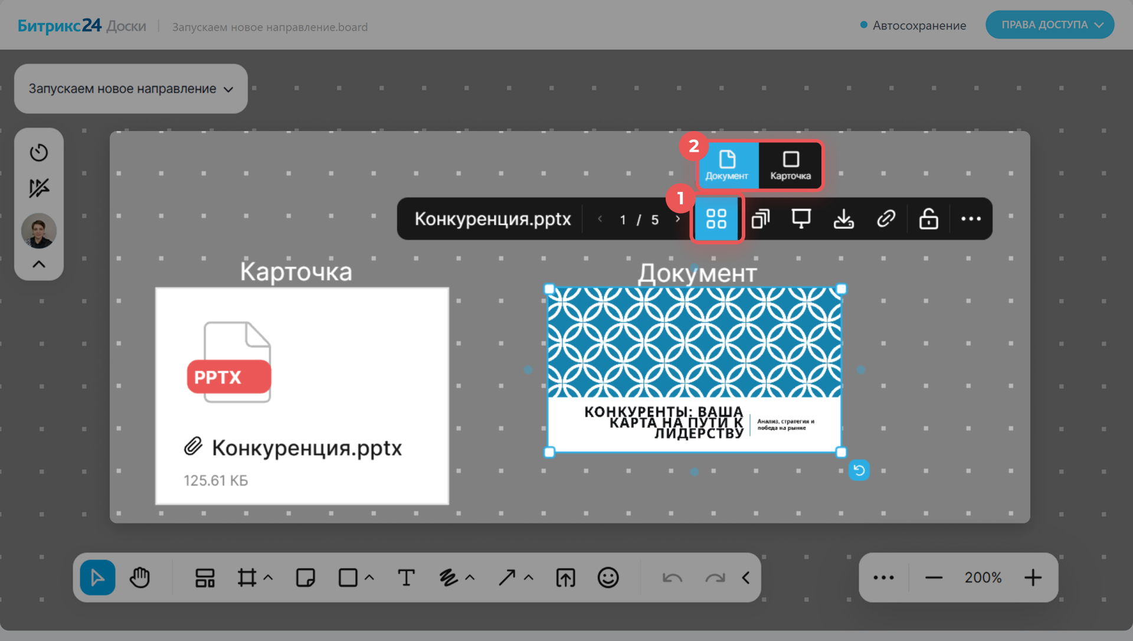Open the ПРАВА ДОСТУПА dropdown
The image size is (1133, 641).
point(1050,25)
